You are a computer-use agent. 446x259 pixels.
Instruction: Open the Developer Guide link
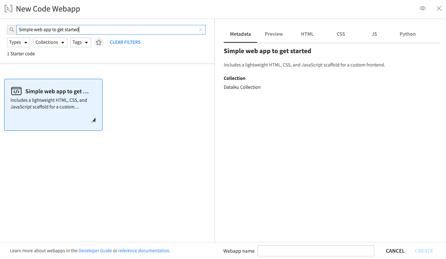(x=95, y=251)
